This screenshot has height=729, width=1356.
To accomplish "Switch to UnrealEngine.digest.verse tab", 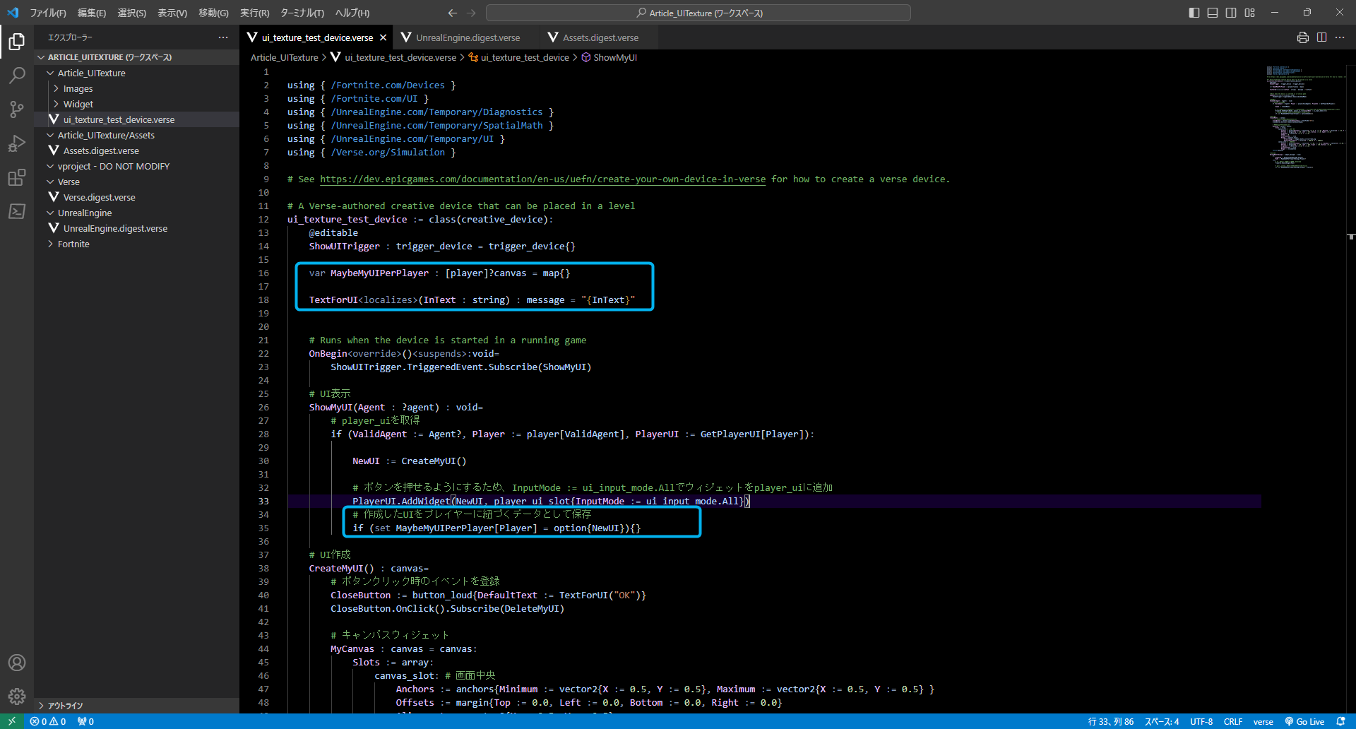I will [467, 37].
